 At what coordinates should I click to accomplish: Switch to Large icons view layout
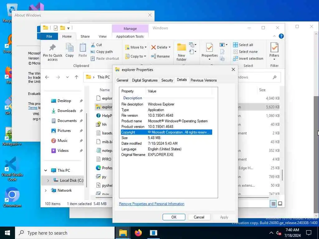[x=280, y=204]
